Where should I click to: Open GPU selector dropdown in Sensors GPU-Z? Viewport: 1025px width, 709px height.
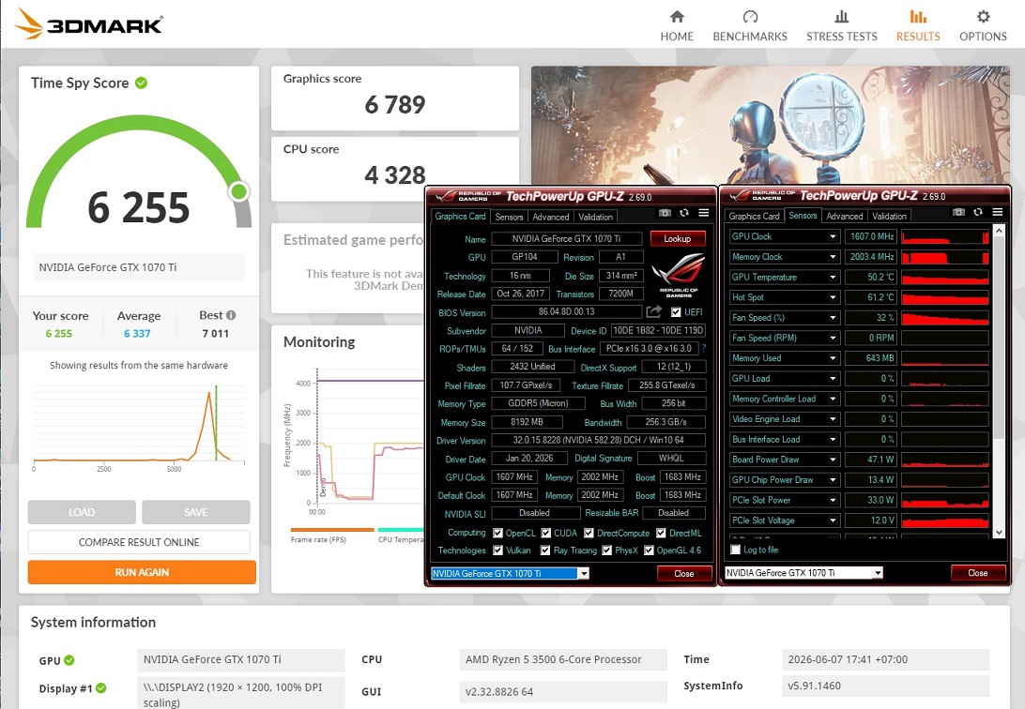tap(878, 573)
